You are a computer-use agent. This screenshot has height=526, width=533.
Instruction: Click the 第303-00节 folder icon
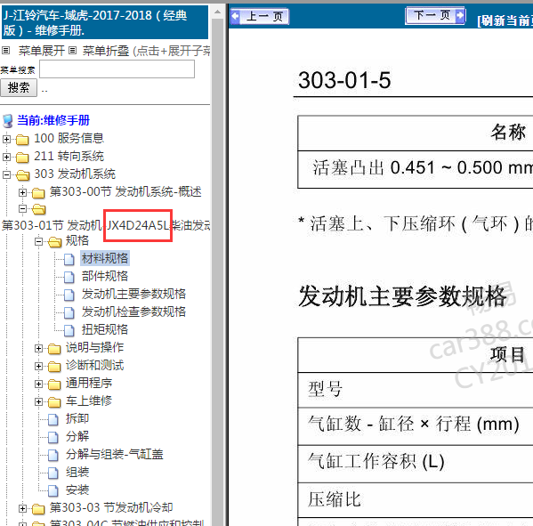[x=38, y=193]
